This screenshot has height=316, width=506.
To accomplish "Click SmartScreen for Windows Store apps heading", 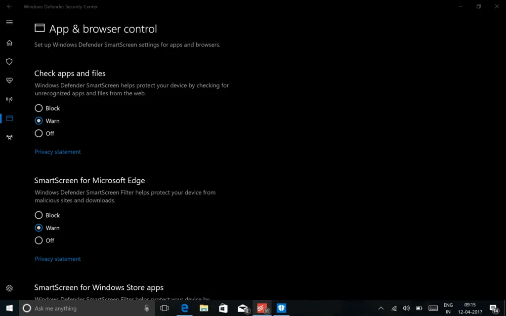I will (x=99, y=287).
